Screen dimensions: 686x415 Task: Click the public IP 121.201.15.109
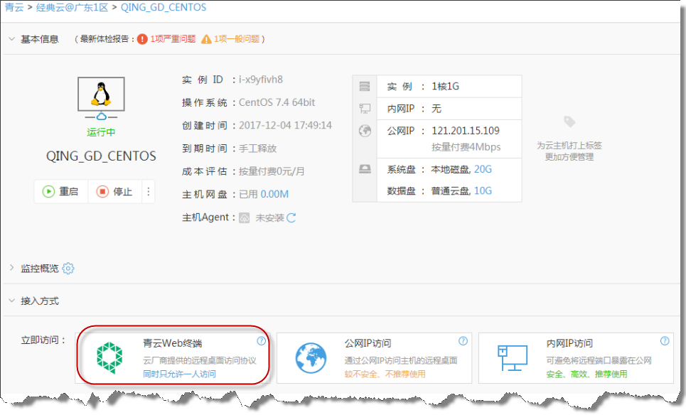[x=466, y=131]
